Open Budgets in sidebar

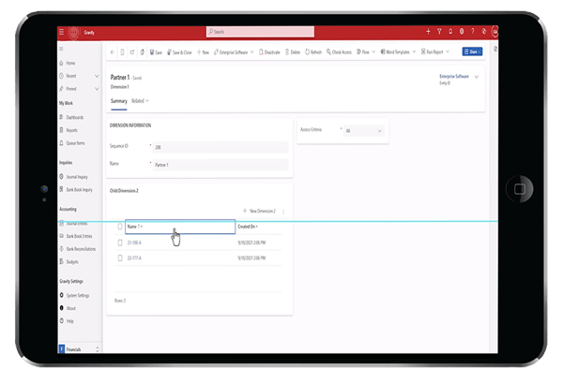[68, 262]
